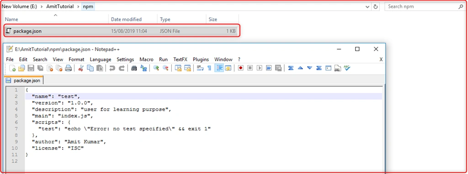Undo the last change with the toolbar arrow

[x=112, y=68]
